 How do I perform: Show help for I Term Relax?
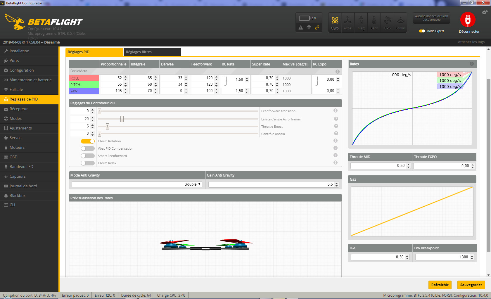[336, 163]
